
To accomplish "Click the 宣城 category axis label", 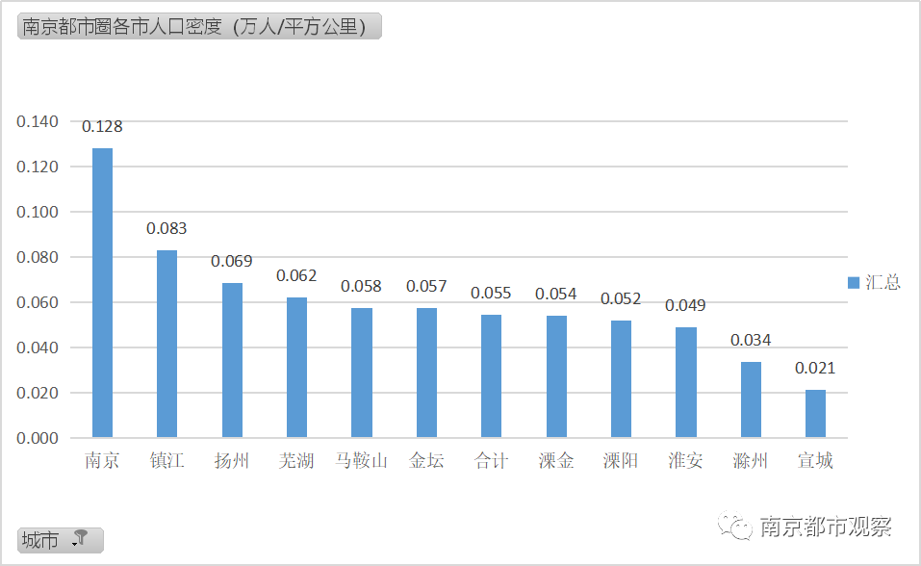I will point(815,460).
